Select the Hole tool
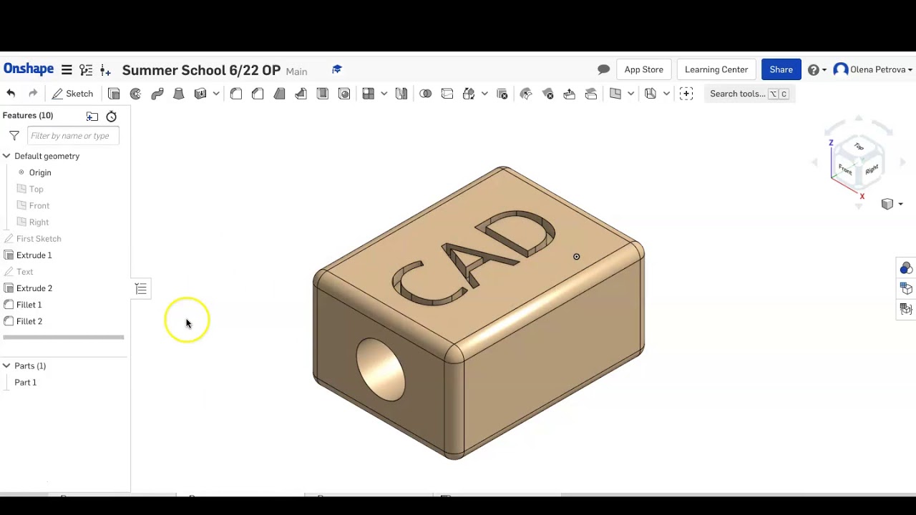 click(x=344, y=94)
